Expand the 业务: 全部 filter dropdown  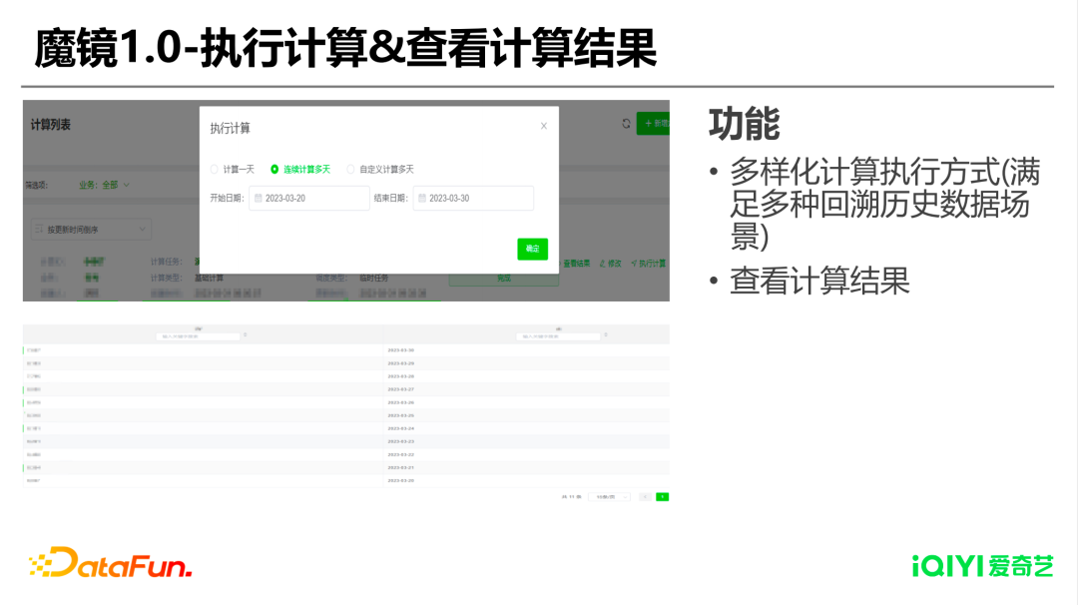[x=105, y=185]
